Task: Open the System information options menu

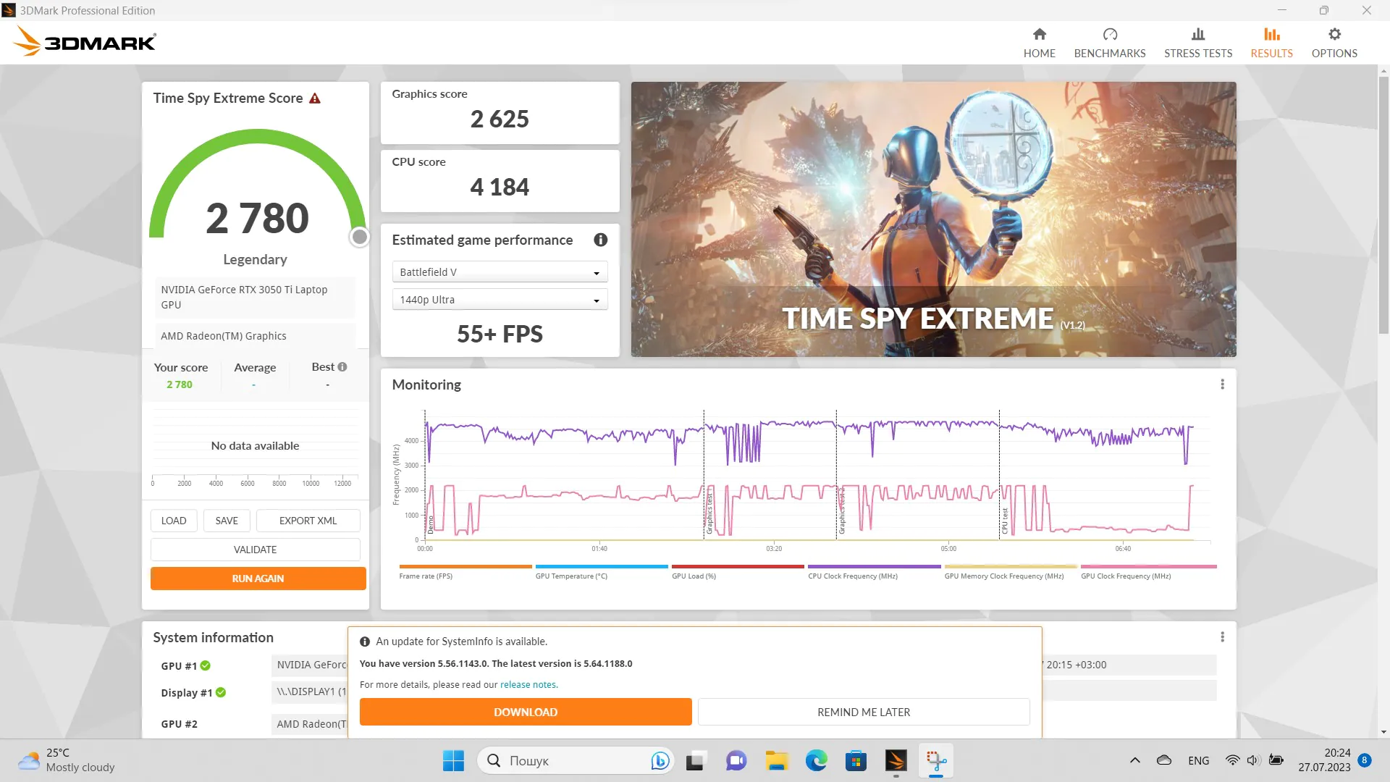Action: 1222,637
